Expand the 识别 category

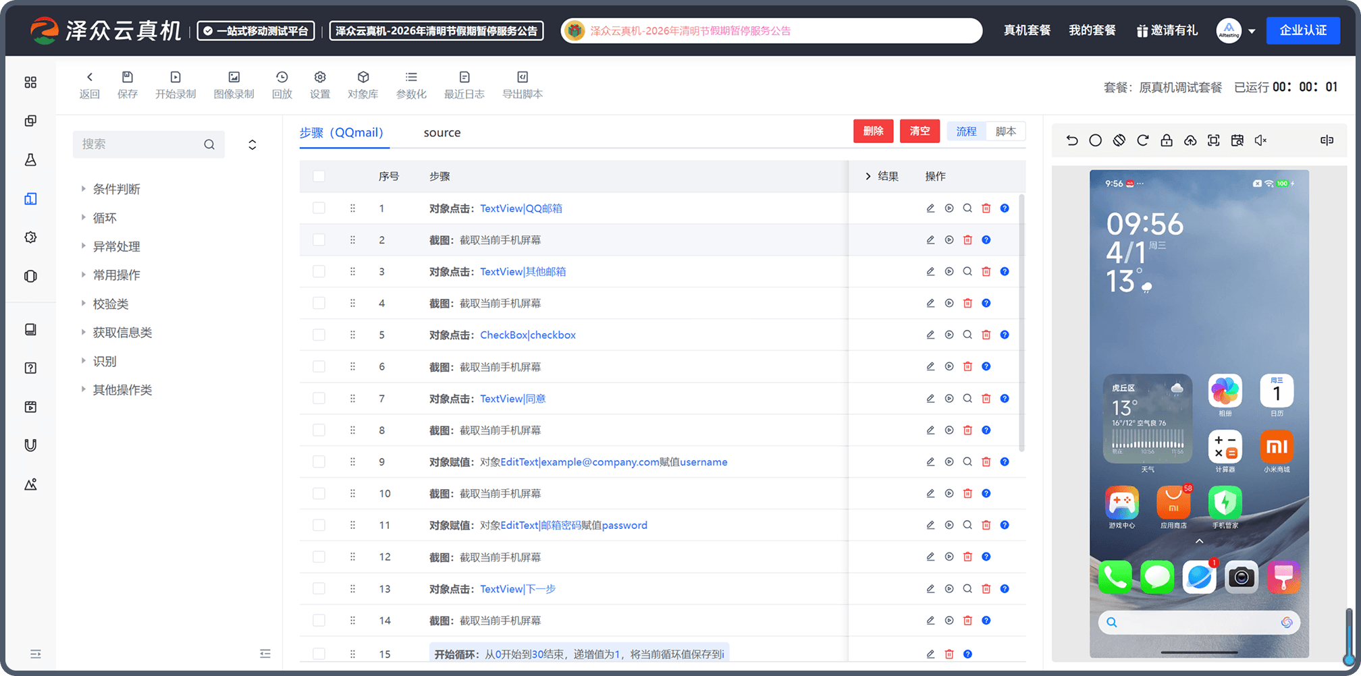point(84,361)
